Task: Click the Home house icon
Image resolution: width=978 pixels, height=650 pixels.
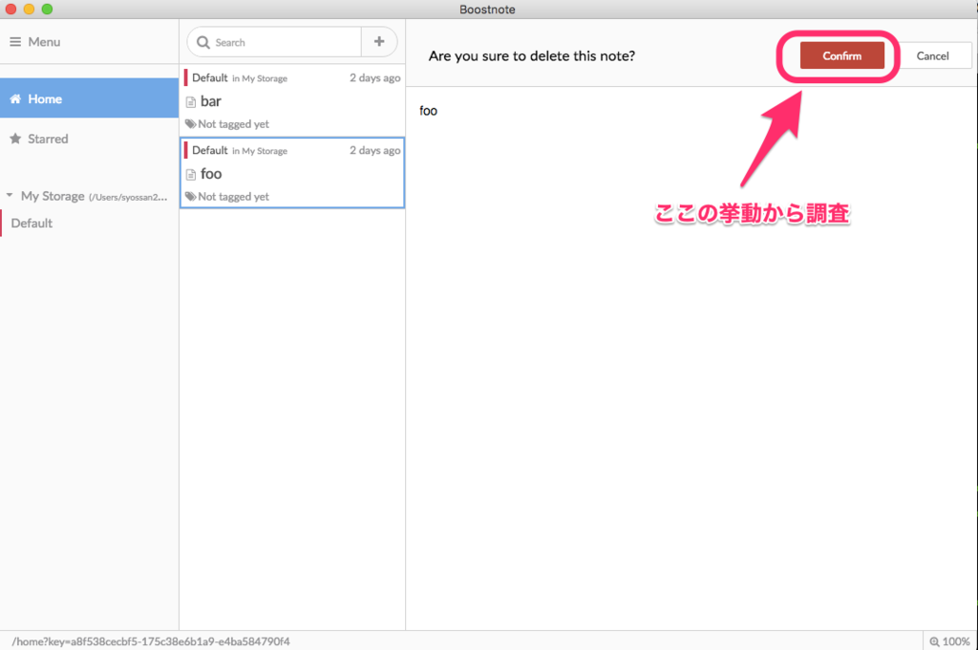Action: click(15, 98)
